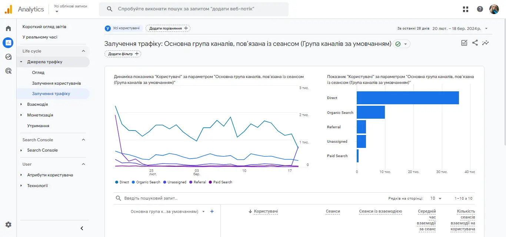Open Admin settings via the gear icon

point(8,224)
